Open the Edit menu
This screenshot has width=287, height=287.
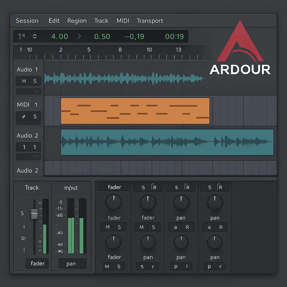(54, 21)
